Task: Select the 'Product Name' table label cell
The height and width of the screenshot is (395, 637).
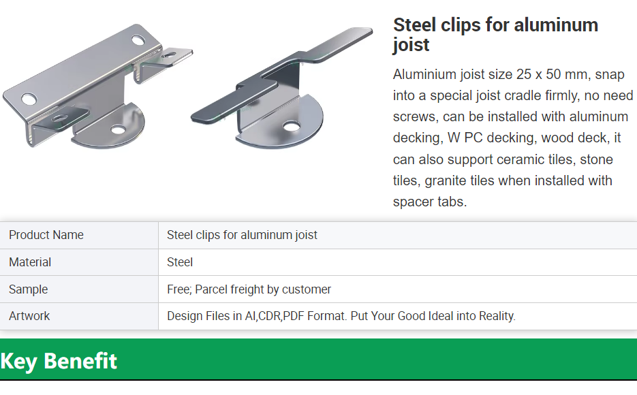Action: [79, 235]
